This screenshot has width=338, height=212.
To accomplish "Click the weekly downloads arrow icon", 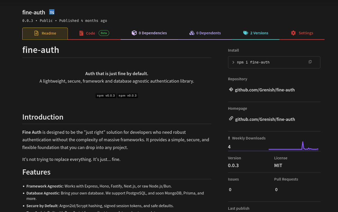I will point(229,138).
